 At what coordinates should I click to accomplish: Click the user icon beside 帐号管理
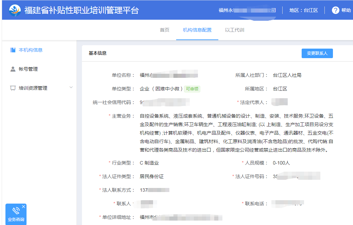coord(13,69)
